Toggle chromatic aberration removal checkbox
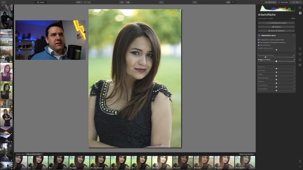The width and height of the screenshot is (303, 170). [259, 42]
